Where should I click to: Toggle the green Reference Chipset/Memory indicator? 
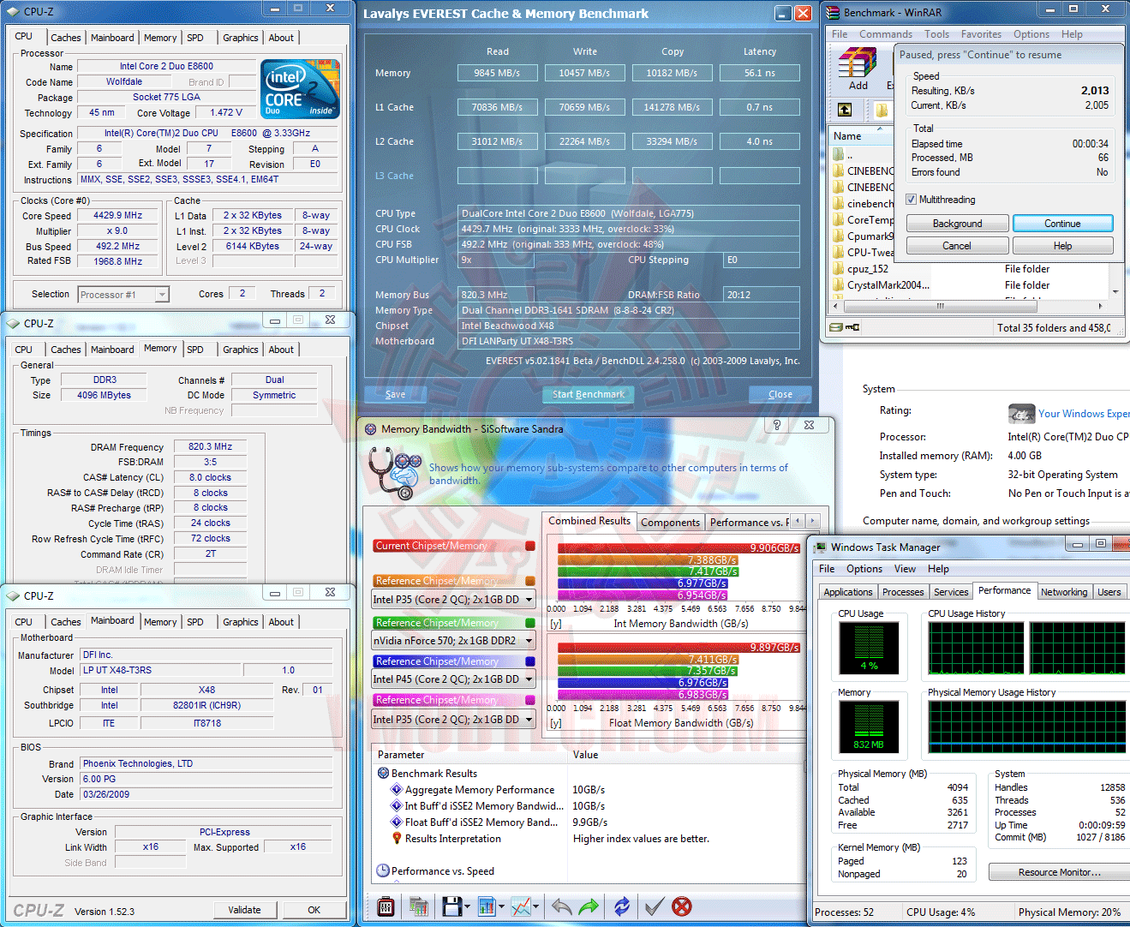point(530,623)
